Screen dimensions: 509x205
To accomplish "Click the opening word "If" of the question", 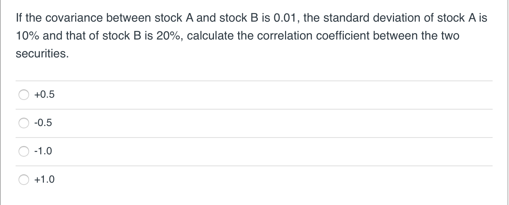I will coord(19,18).
